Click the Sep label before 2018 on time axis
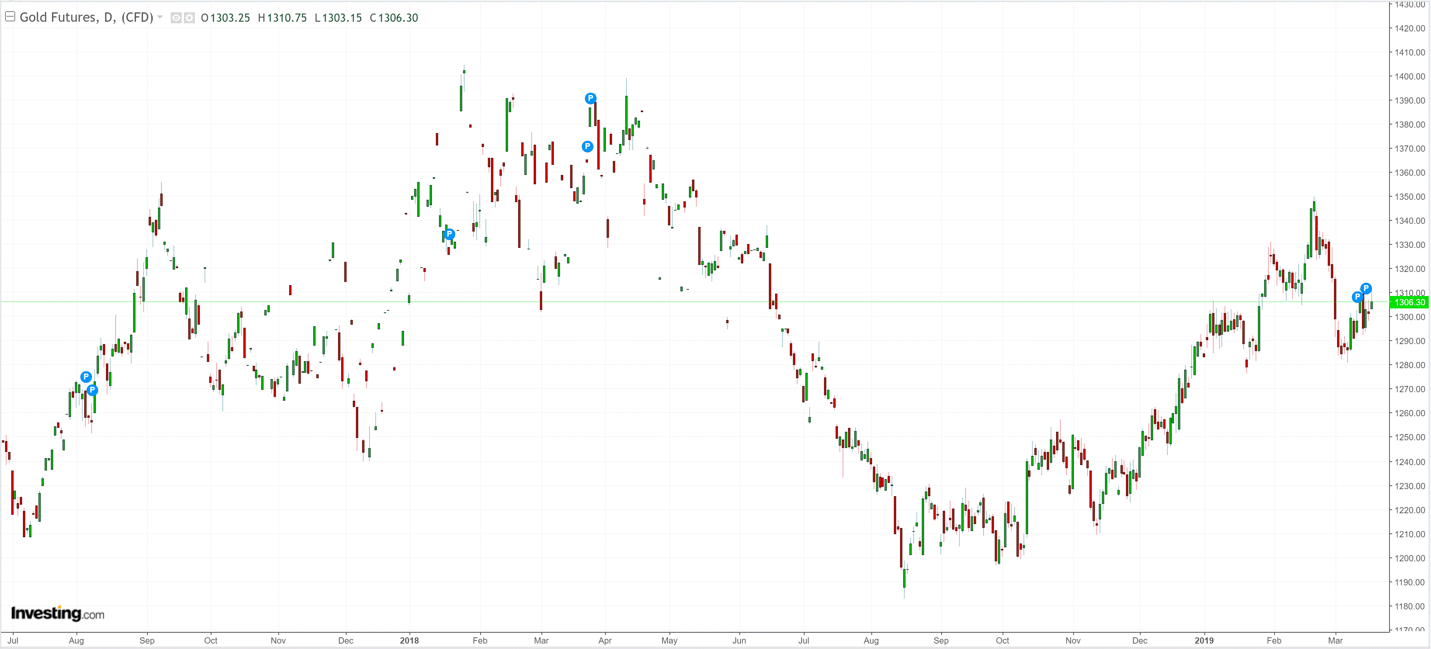 147,640
